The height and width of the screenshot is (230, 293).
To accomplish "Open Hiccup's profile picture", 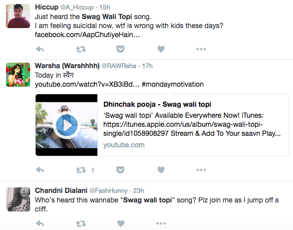I will click(x=18, y=16).
